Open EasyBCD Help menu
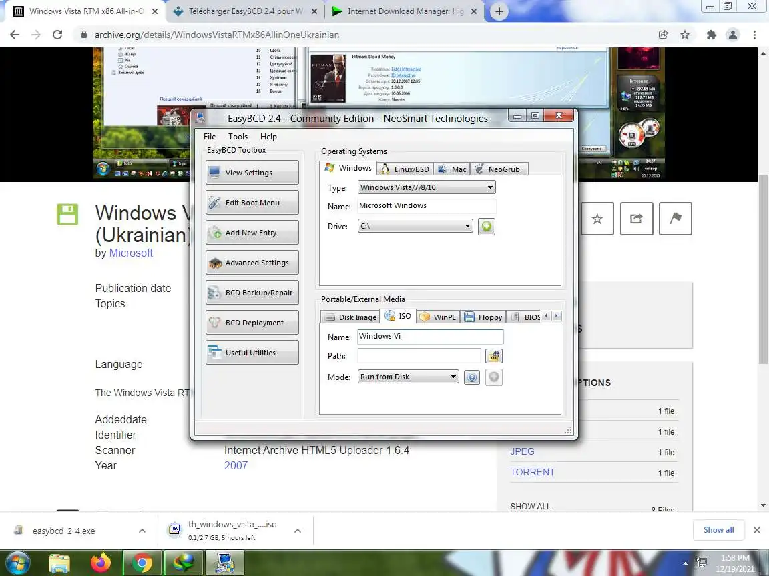This screenshot has height=576, width=769. tap(268, 137)
